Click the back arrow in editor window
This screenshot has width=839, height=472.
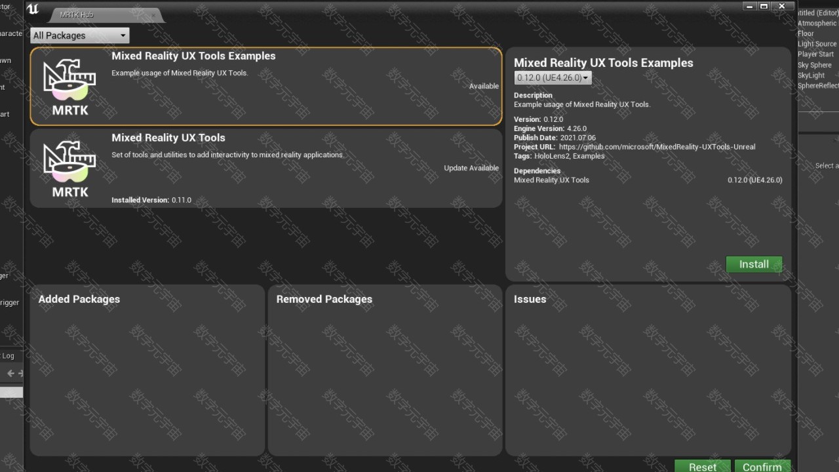(10, 373)
